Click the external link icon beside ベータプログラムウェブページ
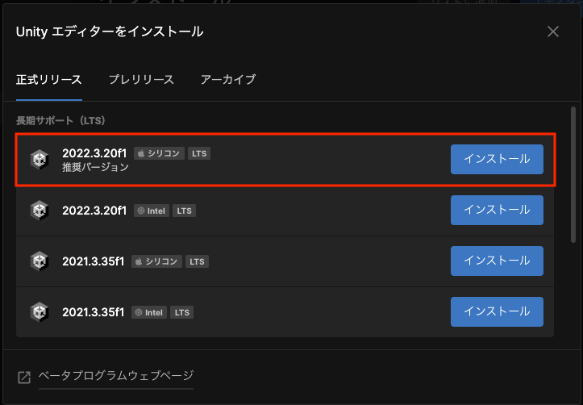583x405 pixels. pos(24,377)
